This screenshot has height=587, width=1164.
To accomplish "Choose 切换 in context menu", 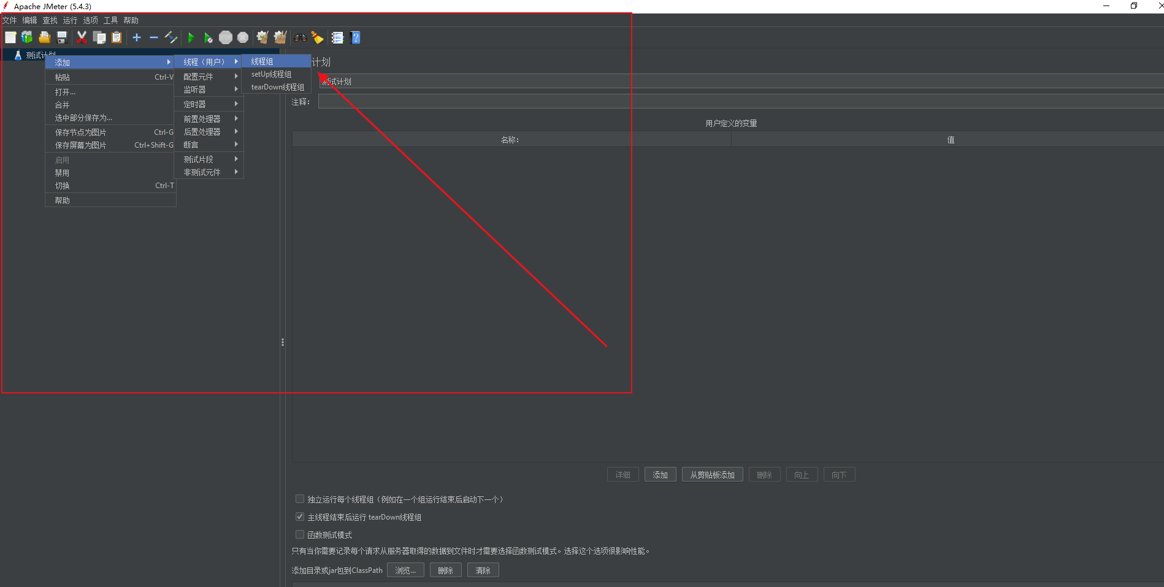I will 110,186.
